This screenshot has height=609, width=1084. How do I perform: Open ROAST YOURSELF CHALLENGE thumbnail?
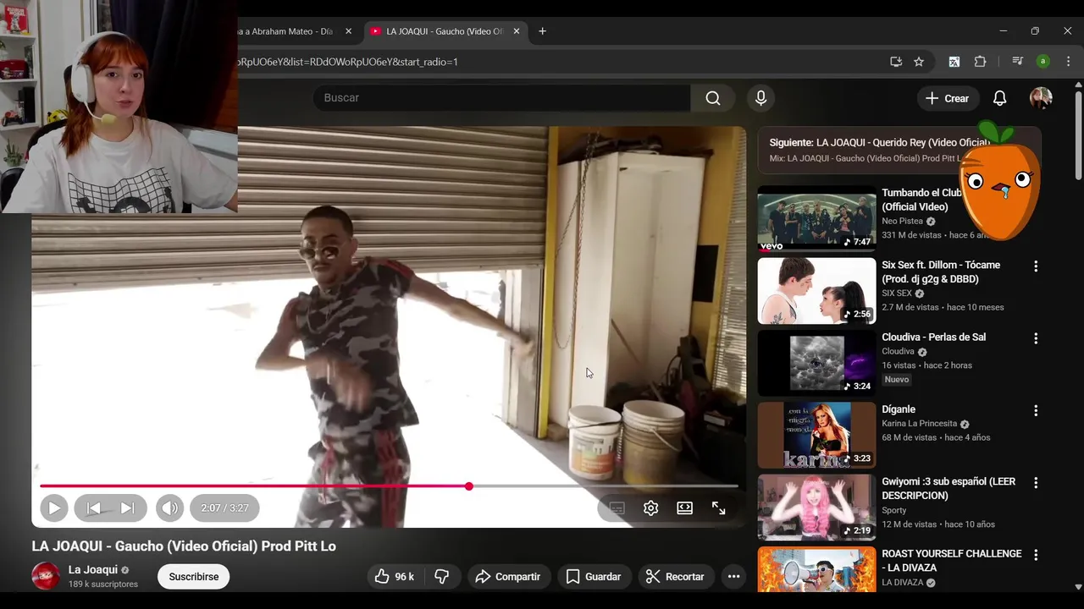pos(816,568)
